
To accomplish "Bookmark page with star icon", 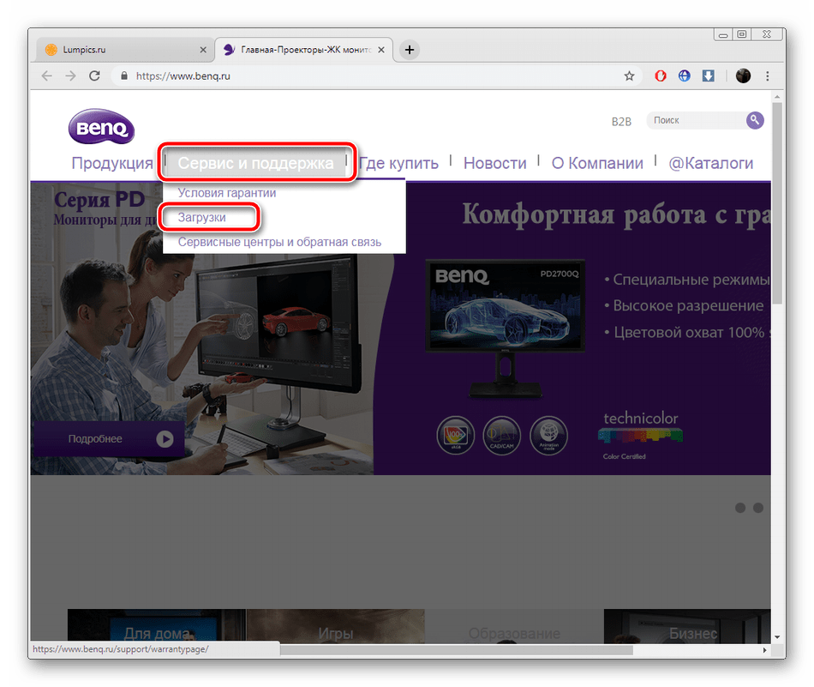I will pyautogui.click(x=630, y=75).
